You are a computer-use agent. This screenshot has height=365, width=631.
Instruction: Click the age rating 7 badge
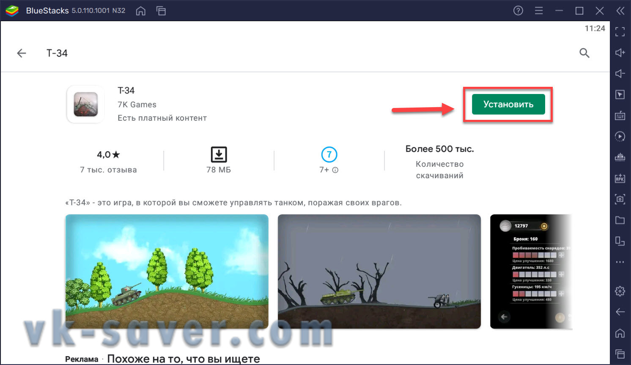coord(329,155)
